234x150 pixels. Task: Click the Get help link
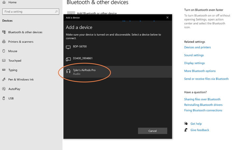pyautogui.click(x=196, y=124)
